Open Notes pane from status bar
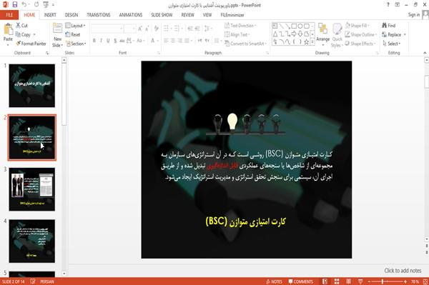 (274, 281)
